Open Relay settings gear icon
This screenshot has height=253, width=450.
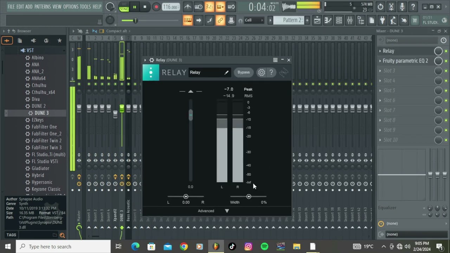click(x=262, y=72)
